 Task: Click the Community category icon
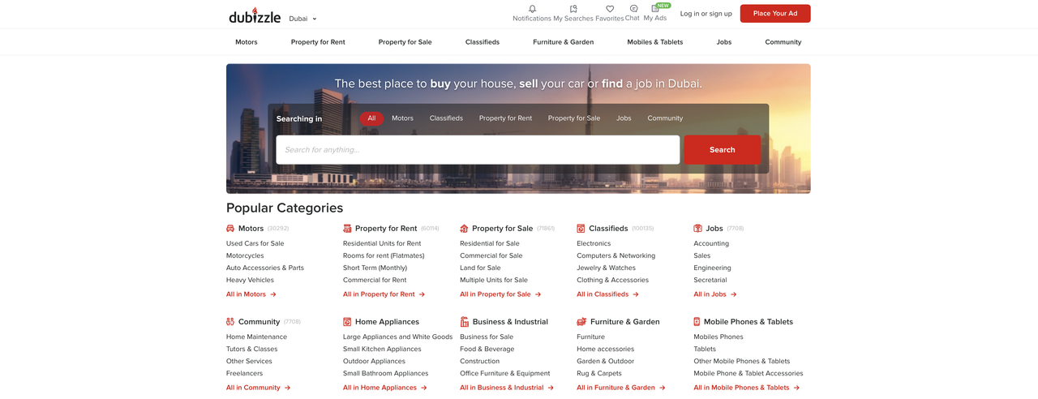(x=230, y=322)
